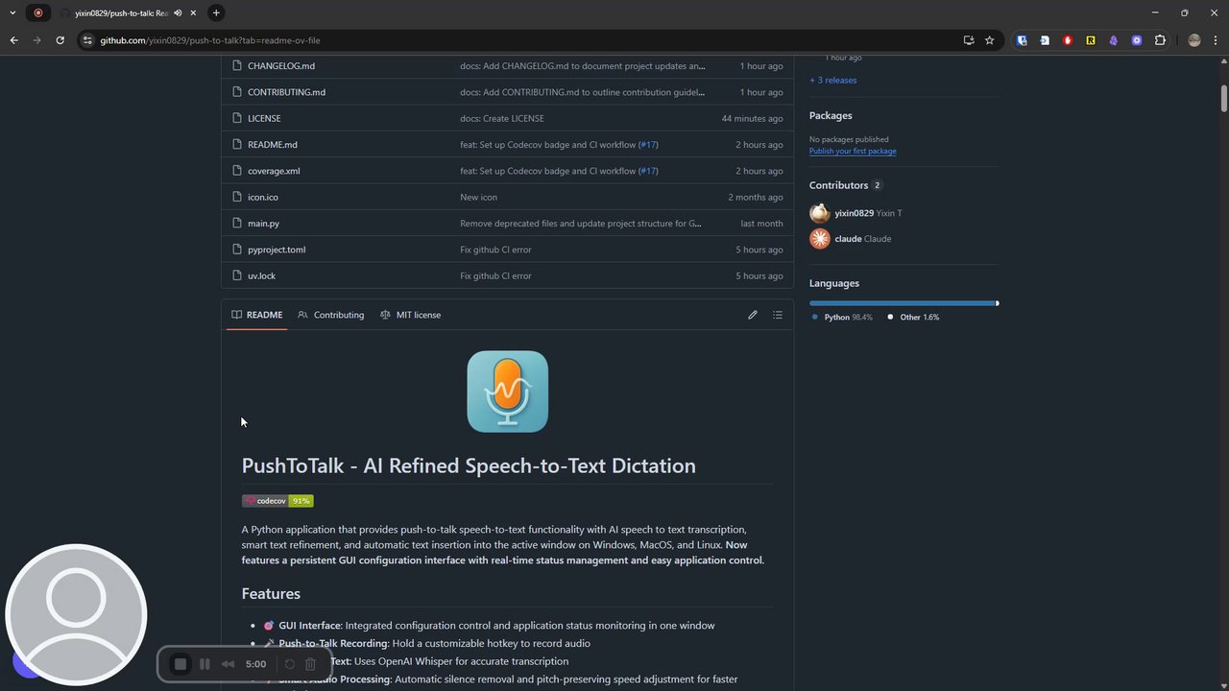This screenshot has width=1229, height=691.
Task: Open the README.md file
Action: [x=273, y=145]
